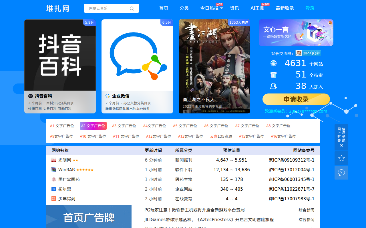Viewport: 366px width, 228px height.
Task: Click the user icon beside 38 members
Action: 274,86
